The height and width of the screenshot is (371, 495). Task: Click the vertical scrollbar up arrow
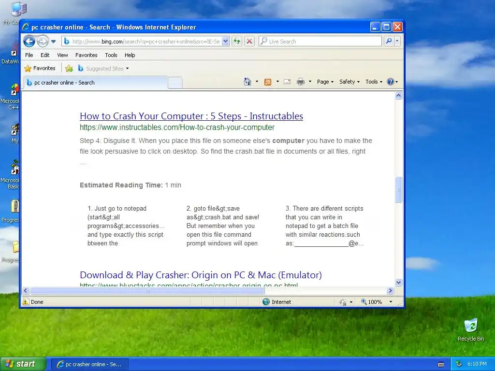398,95
